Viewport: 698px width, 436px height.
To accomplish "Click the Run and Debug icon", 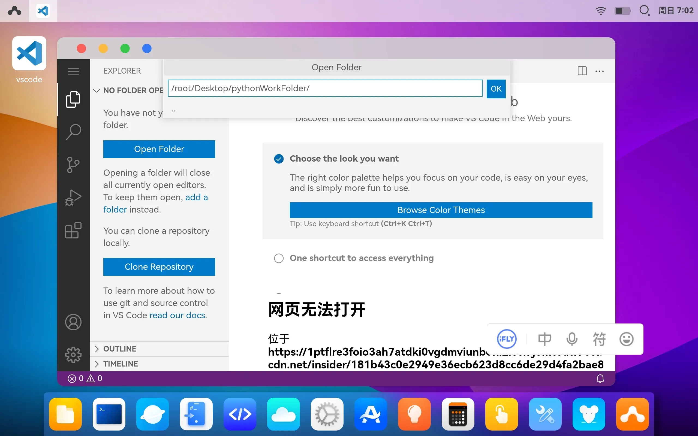I will (x=73, y=197).
